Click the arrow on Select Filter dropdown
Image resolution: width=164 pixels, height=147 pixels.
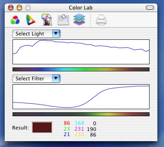pos(56,78)
